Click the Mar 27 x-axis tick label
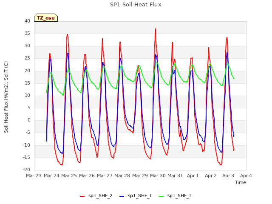Screen dimensions: 272x204 [105, 176]
